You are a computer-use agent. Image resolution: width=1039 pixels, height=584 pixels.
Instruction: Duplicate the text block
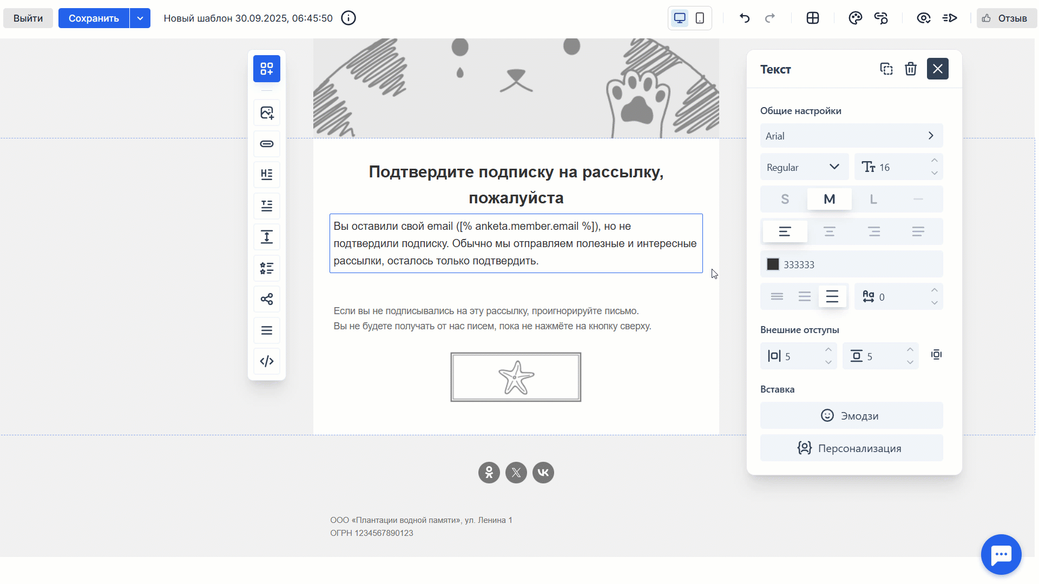[886, 69]
